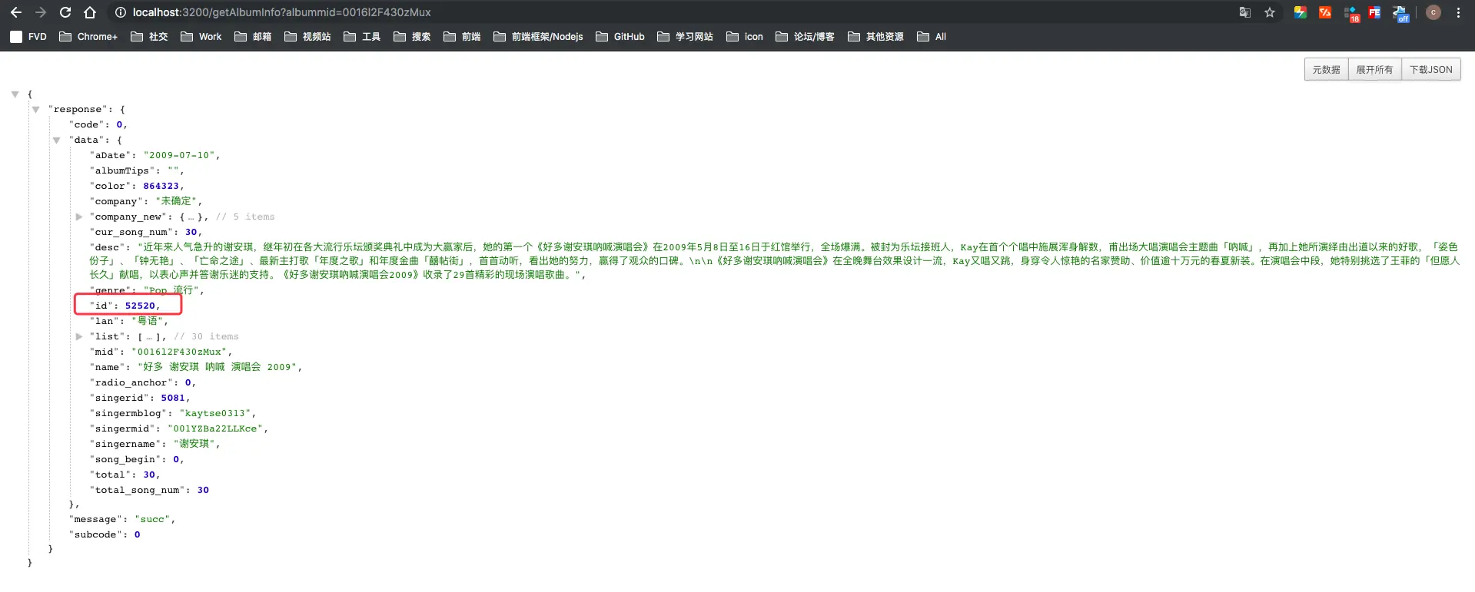
Task: Select the company value "未确定"
Action: point(176,201)
